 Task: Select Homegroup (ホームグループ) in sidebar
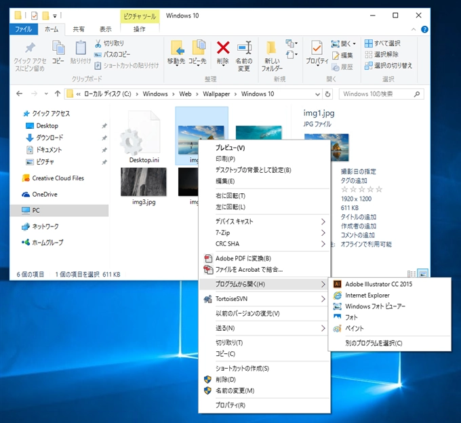click(x=47, y=243)
